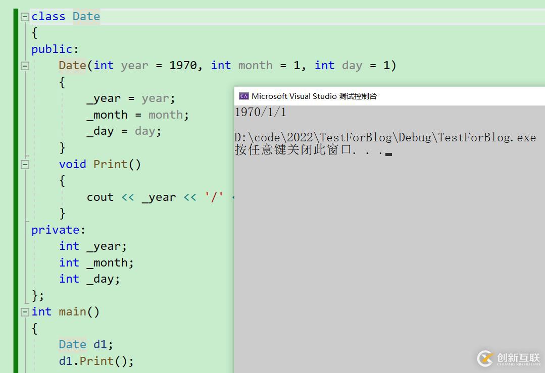Click the default value 1970 in the constructor
The width and height of the screenshot is (545, 373).
[x=183, y=65]
